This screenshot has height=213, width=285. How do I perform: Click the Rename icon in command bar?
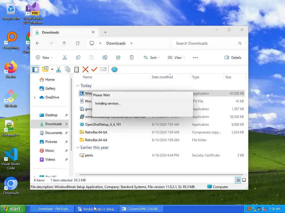[x=105, y=58]
